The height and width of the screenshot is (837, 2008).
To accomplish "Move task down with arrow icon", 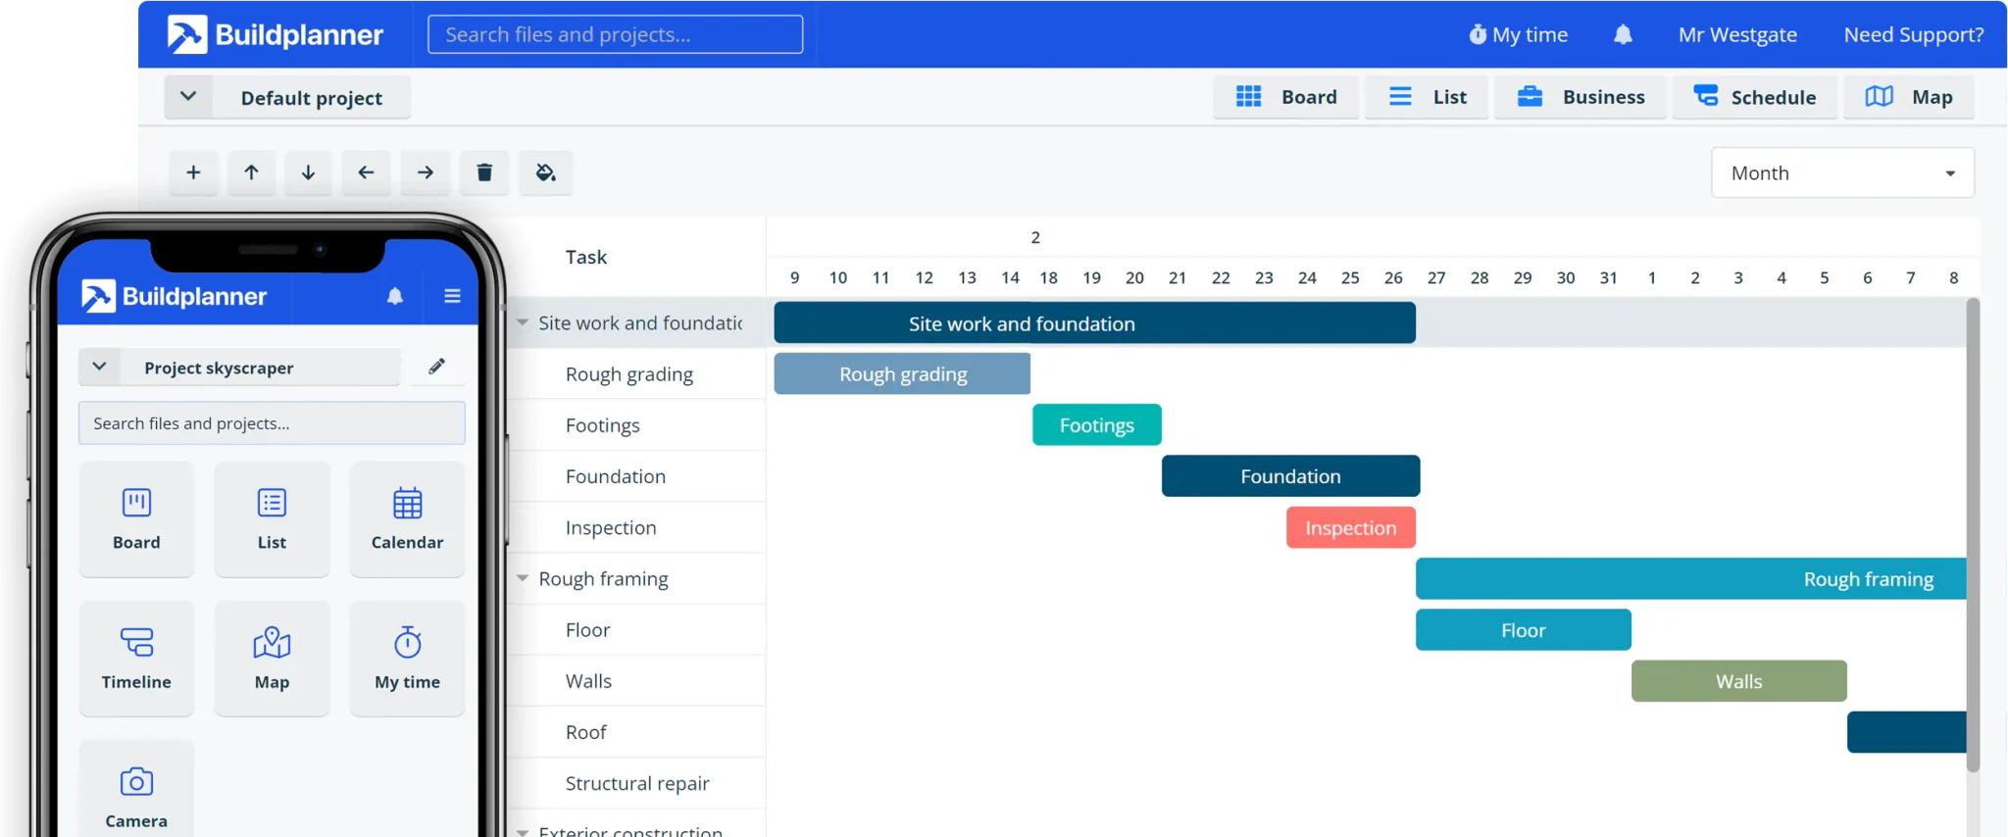I will (308, 172).
